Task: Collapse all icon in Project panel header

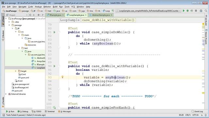Action: click(x=34, y=15)
